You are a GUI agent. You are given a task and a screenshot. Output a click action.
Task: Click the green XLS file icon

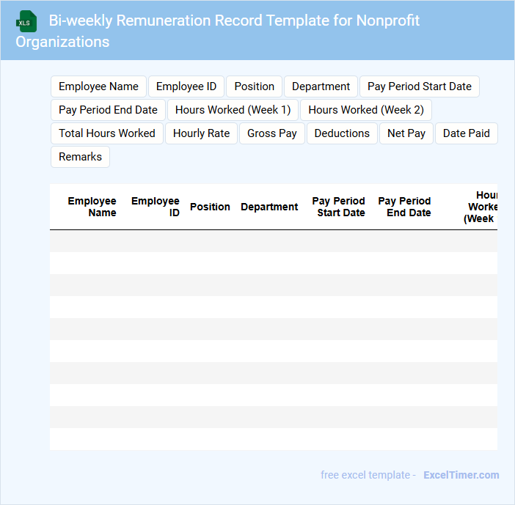pos(27,21)
